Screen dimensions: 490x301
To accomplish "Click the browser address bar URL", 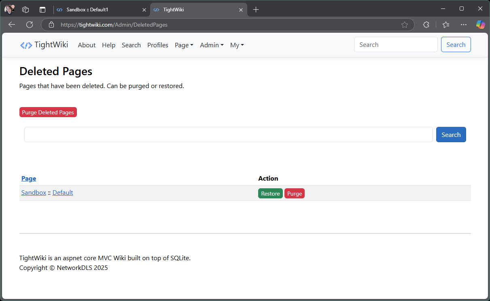I will (x=114, y=25).
